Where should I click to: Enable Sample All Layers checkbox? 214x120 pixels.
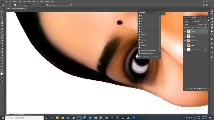[47, 5]
